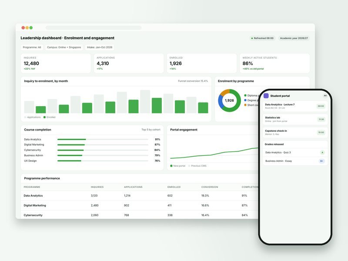Open the Business Admin · Essay grade row
Screen dimensions: 348x261
coord(295,161)
